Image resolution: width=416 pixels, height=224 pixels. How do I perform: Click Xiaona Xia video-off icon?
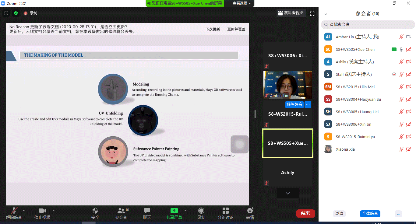point(409,149)
